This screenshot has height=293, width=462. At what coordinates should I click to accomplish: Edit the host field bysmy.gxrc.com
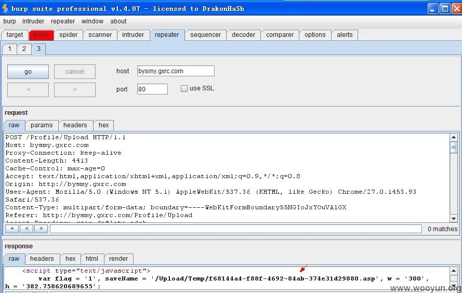click(176, 71)
